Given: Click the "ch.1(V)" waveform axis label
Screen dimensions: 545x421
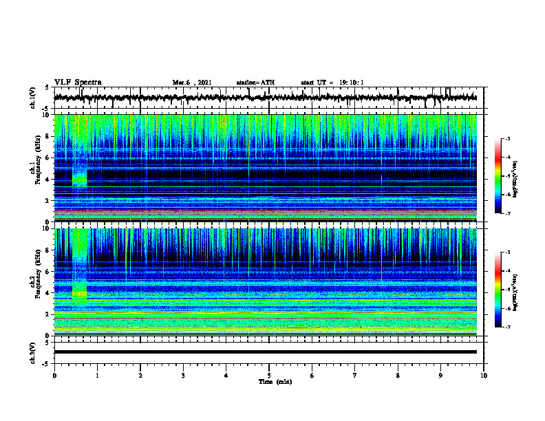Looking at the screenshot, I should click(33, 98).
